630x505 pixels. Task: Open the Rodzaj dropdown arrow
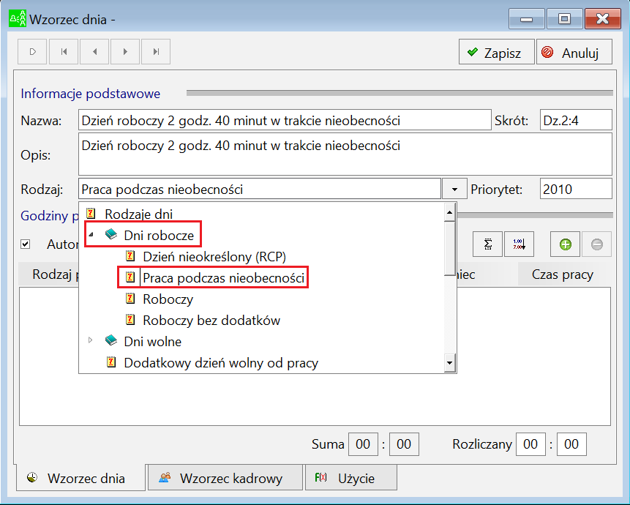[454, 189]
